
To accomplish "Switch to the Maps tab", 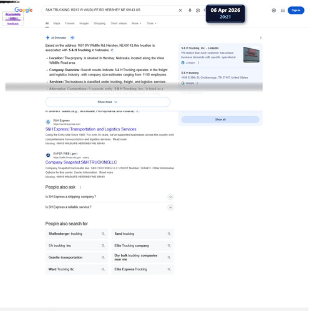I will (57, 23).
